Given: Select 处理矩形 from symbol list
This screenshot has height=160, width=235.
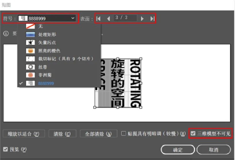Looking at the screenshot, I should click(x=47, y=34).
